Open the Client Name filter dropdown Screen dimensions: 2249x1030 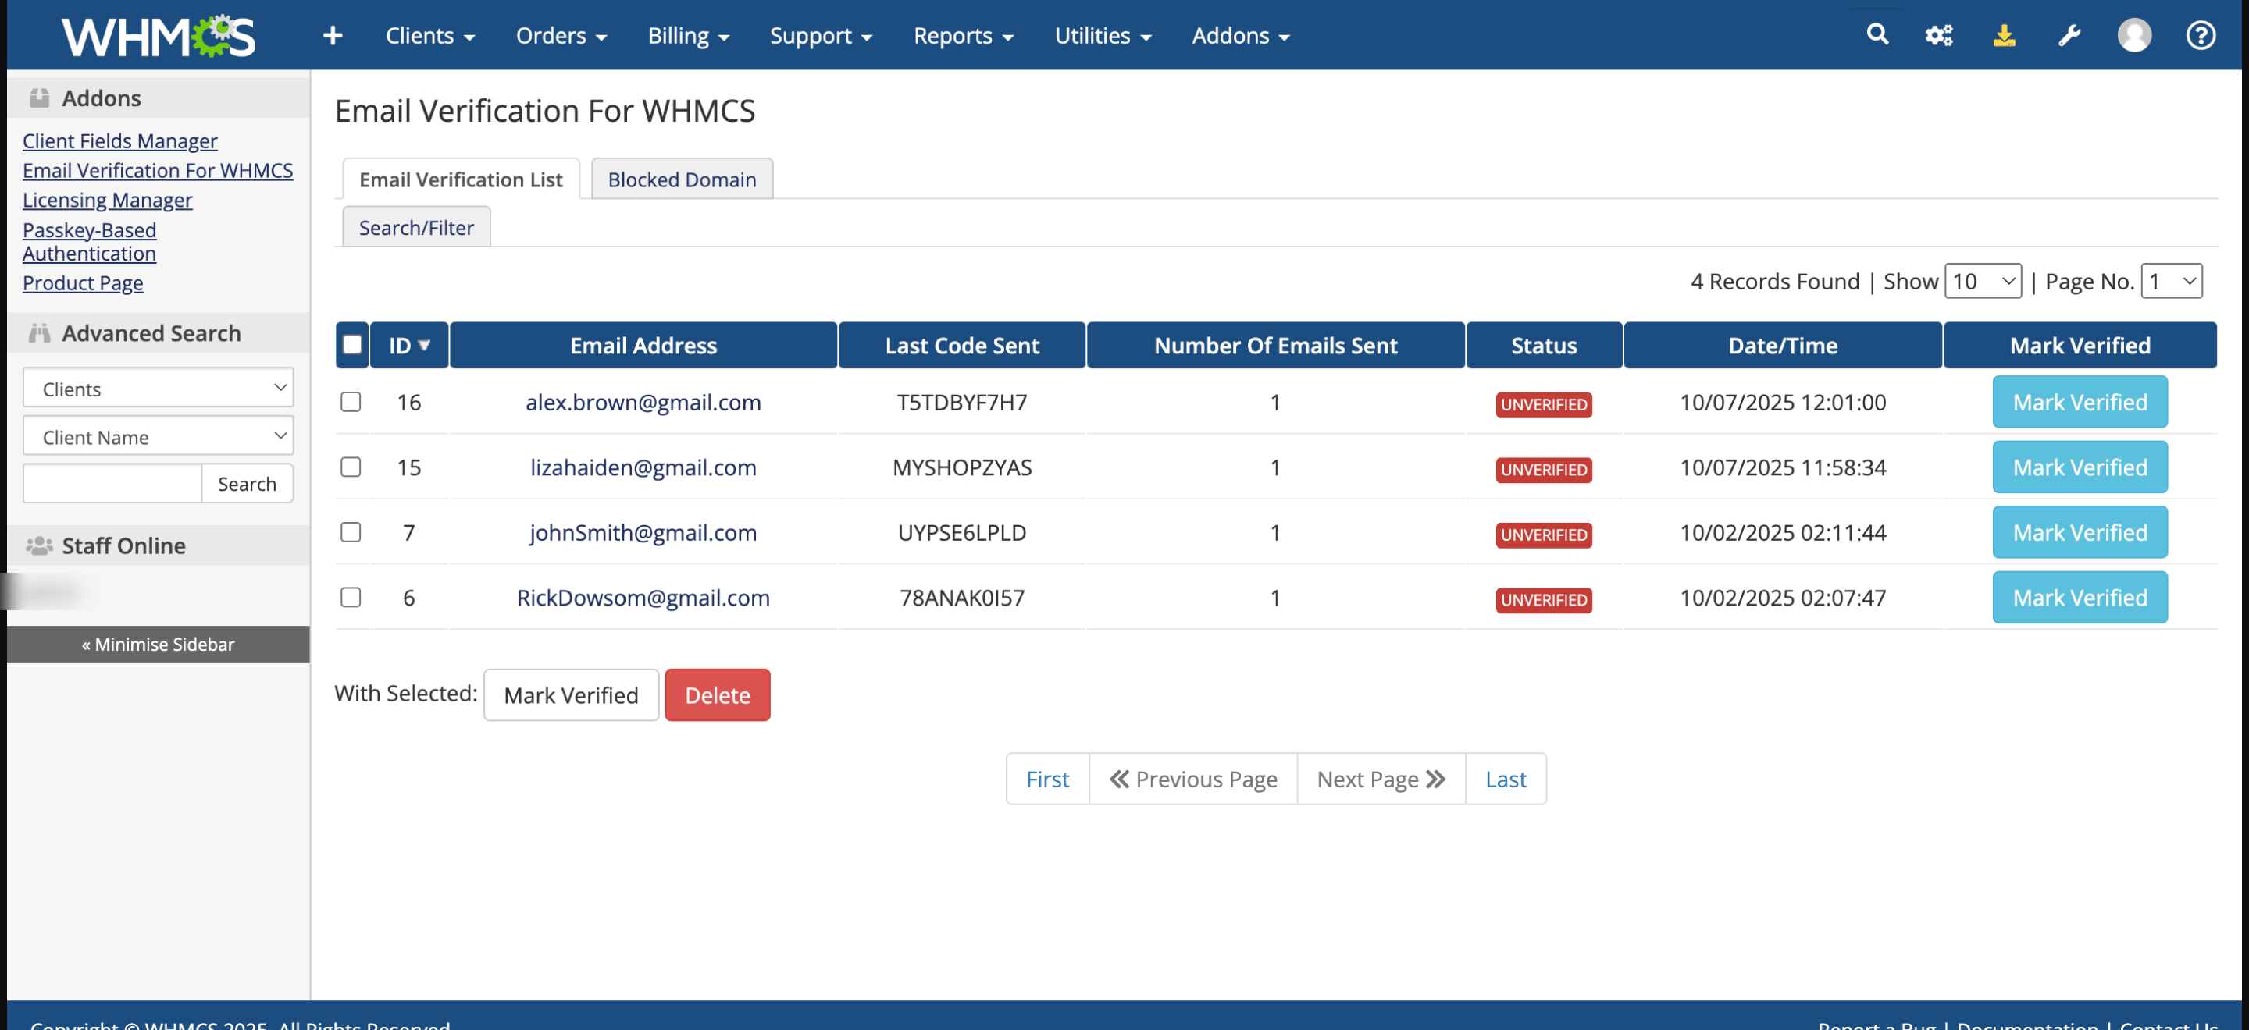(x=158, y=436)
